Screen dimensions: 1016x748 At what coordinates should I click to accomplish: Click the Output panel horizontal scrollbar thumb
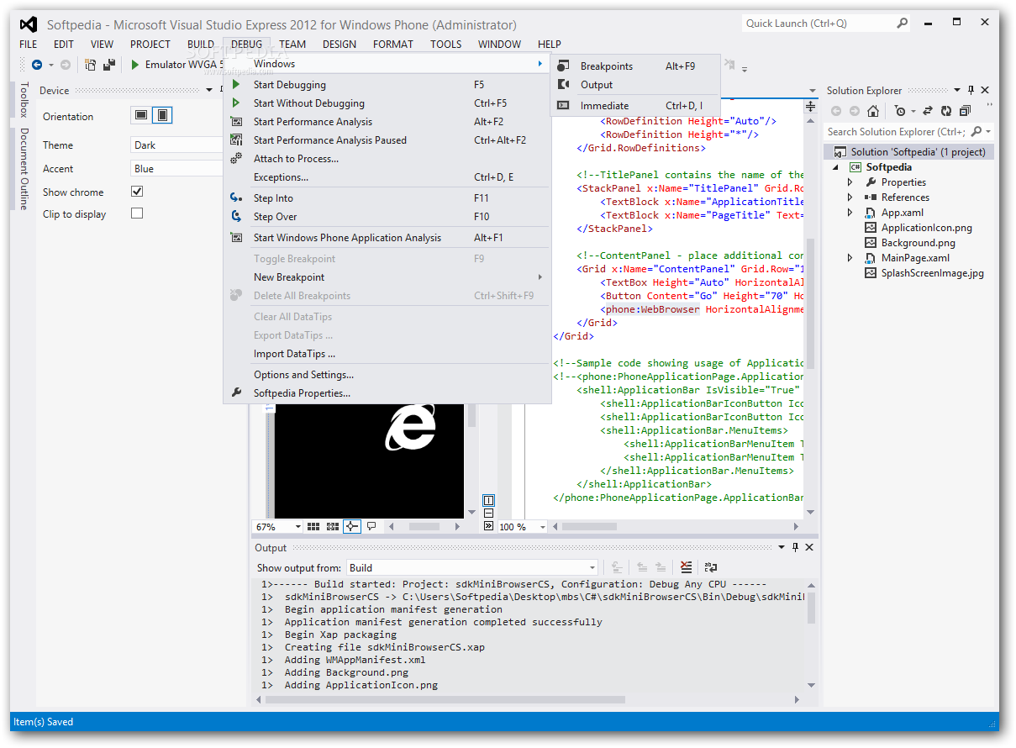pyautogui.click(x=446, y=699)
